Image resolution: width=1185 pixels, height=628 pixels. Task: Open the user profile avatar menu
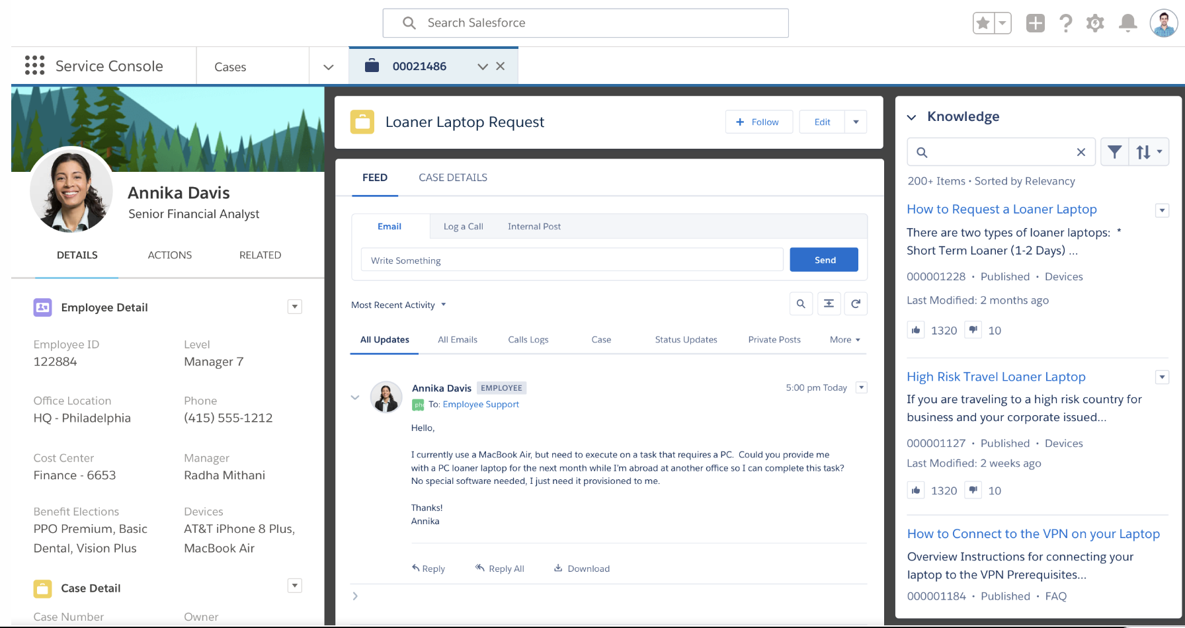coord(1164,23)
